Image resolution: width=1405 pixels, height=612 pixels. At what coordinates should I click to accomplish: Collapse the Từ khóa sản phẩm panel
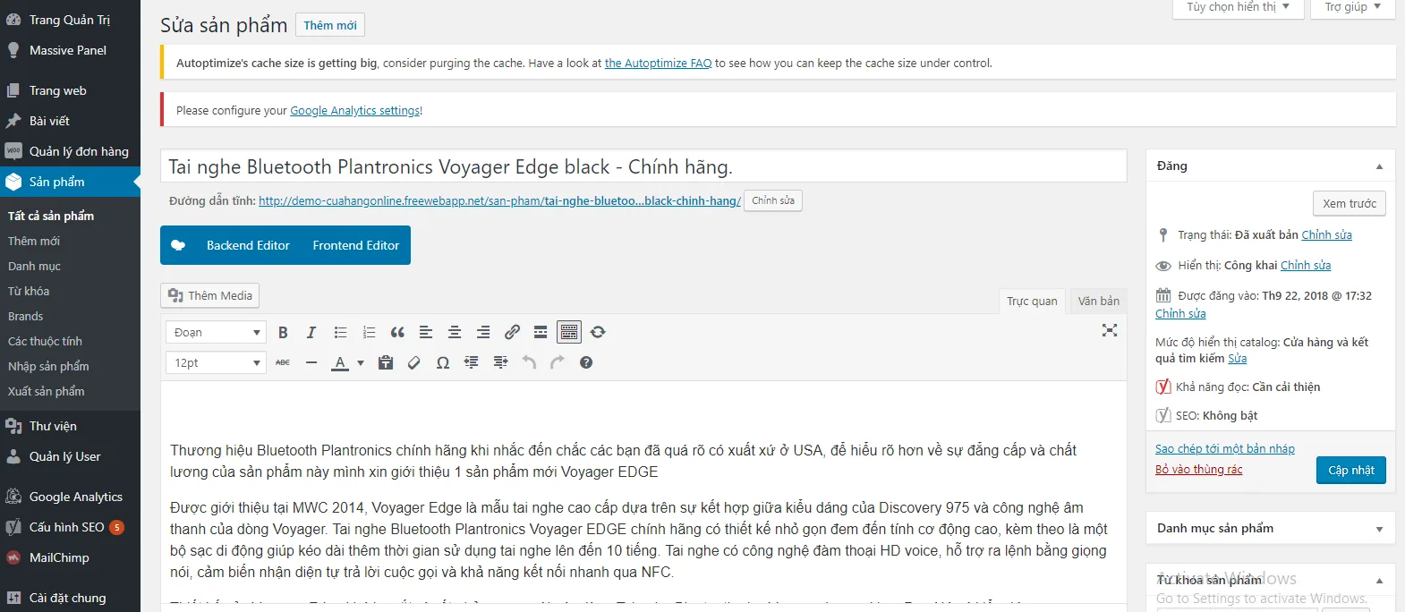(1379, 580)
